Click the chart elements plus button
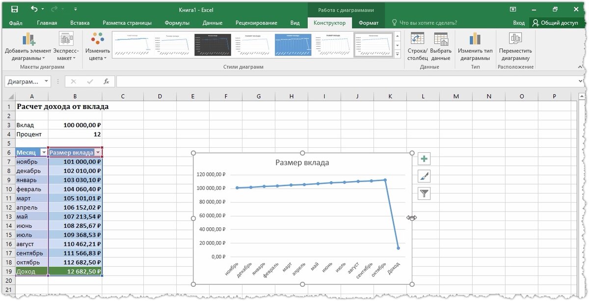The height and width of the screenshot is (301, 589). 424,159
